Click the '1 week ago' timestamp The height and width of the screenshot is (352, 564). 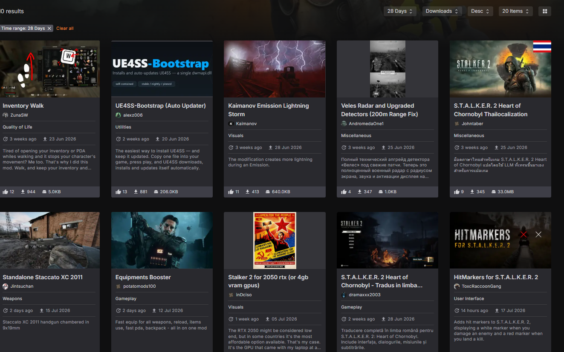point(247,319)
